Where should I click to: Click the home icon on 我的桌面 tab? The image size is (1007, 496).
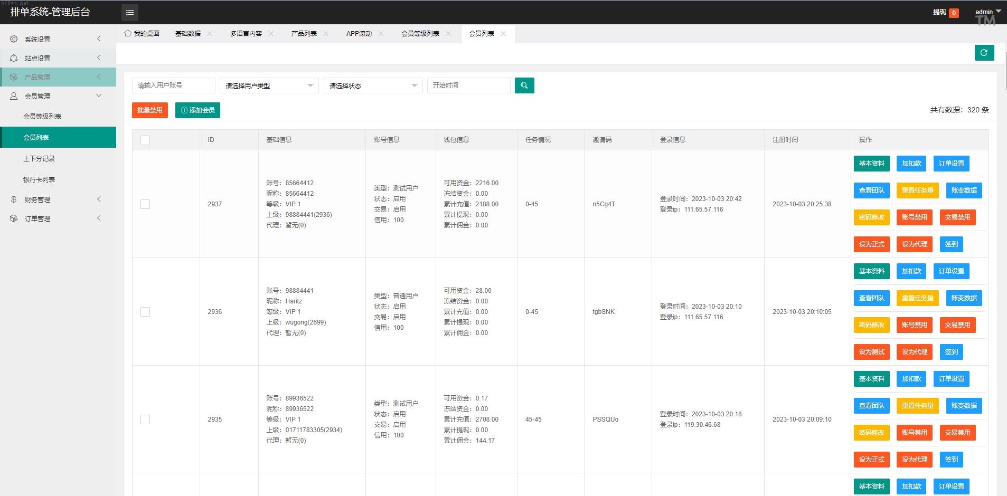point(128,33)
